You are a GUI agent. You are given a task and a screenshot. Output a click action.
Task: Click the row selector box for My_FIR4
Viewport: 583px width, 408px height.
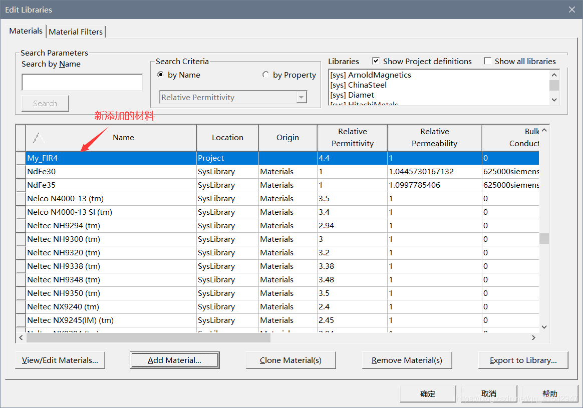coord(21,158)
